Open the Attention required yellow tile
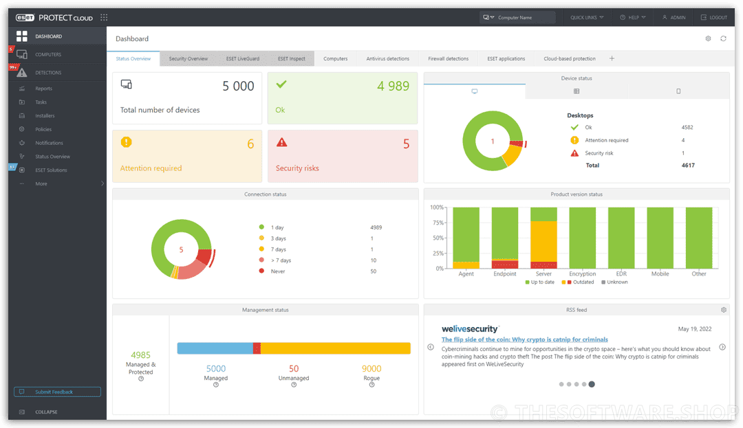Image resolution: width=743 pixels, height=428 pixels. [x=187, y=156]
